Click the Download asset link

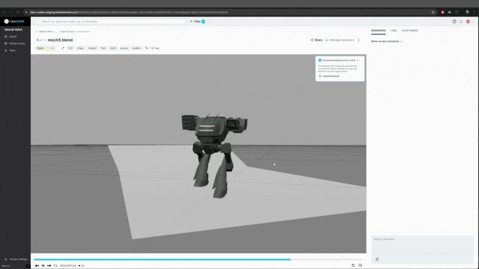[x=331, y=76]
